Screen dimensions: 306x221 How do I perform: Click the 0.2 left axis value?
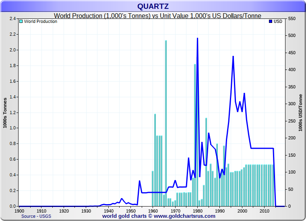tap(13, 190)
